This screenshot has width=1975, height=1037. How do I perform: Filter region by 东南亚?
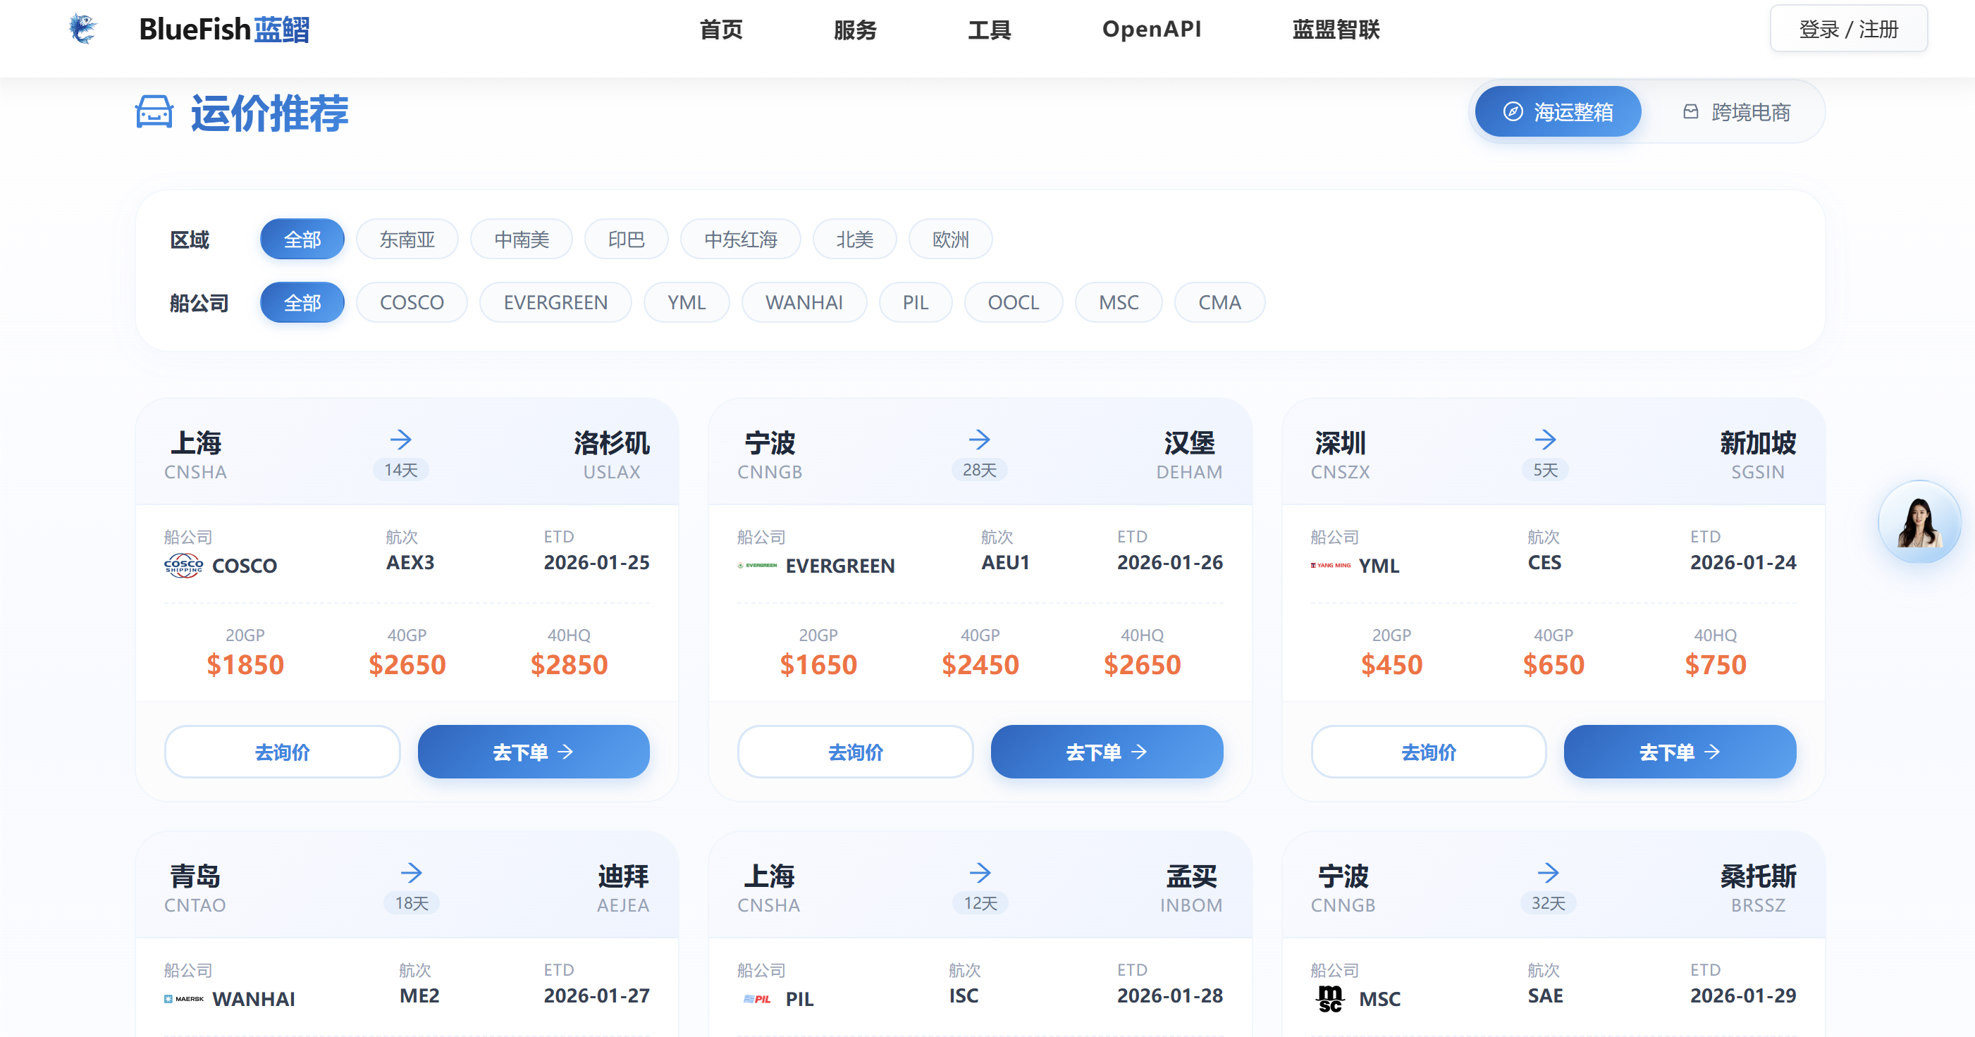(x=407, y=240)
